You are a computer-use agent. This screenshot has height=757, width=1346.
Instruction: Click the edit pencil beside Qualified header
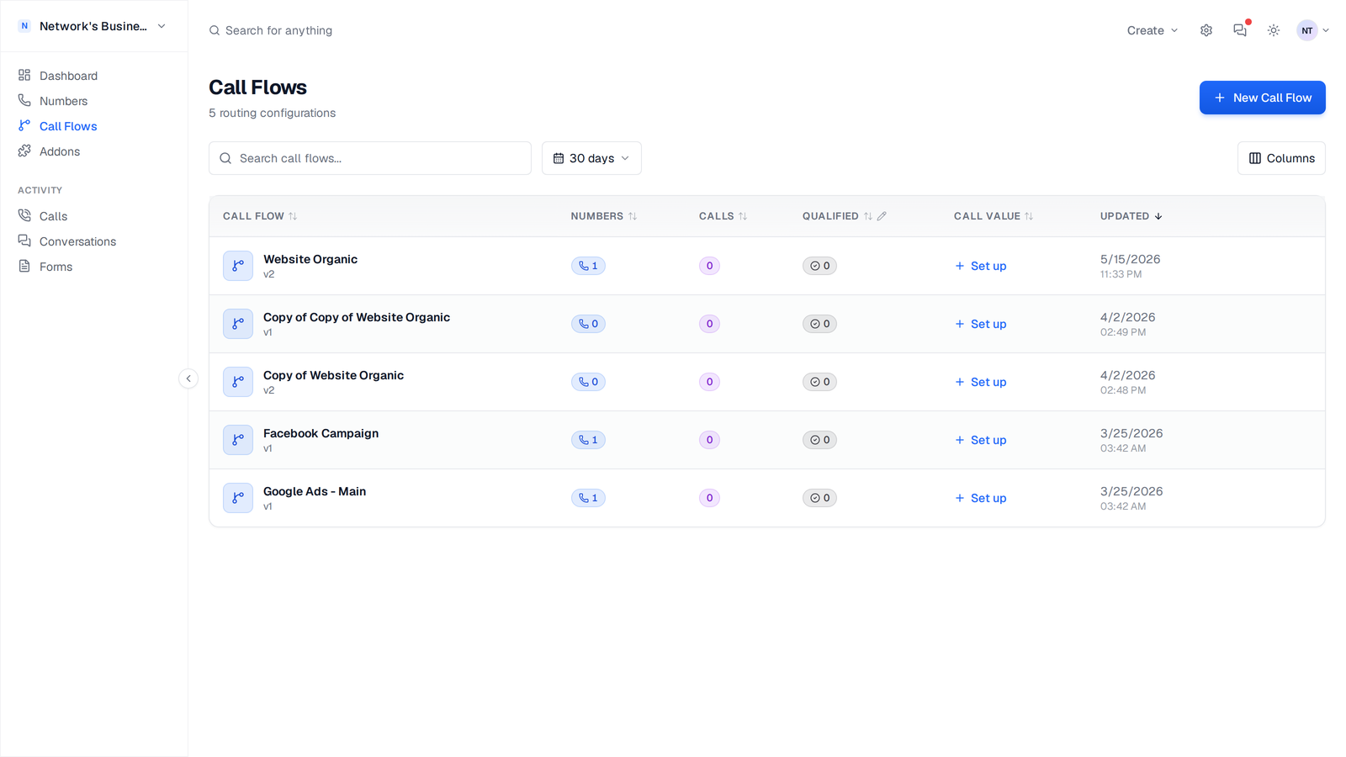click(882, 216)
